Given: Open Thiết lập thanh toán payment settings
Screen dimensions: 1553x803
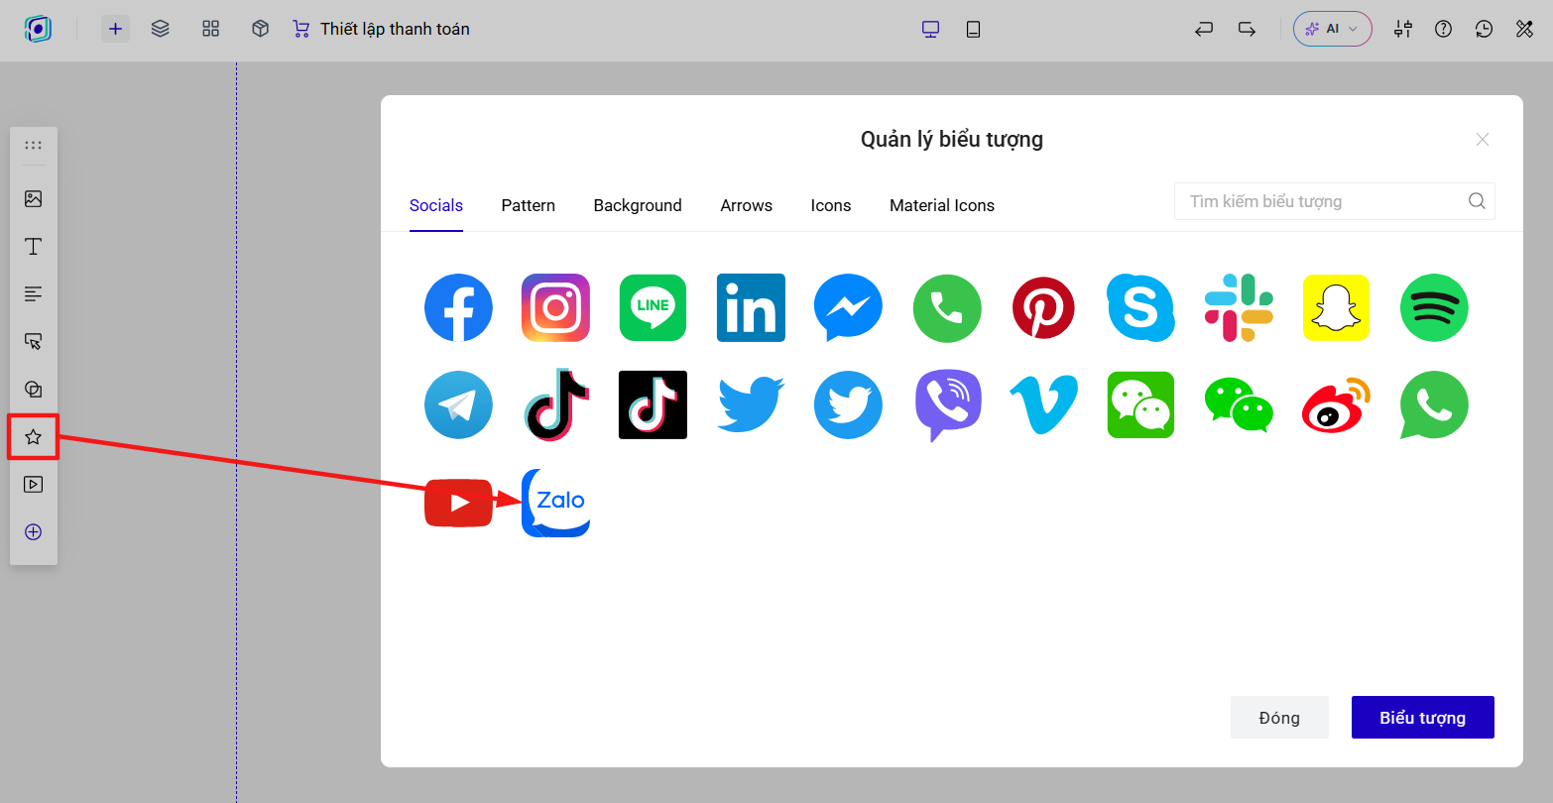Looking at the screenshot, I should 381,29.
